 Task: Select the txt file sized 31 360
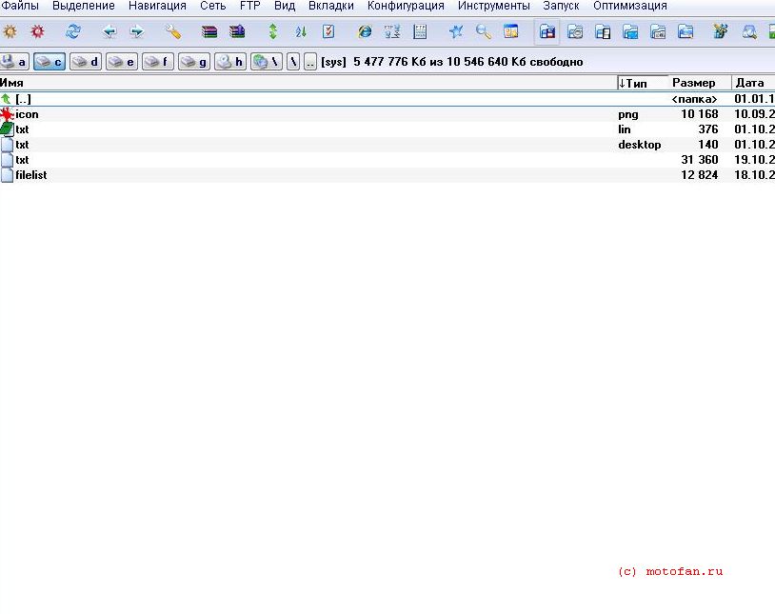[x=387, y=160]
